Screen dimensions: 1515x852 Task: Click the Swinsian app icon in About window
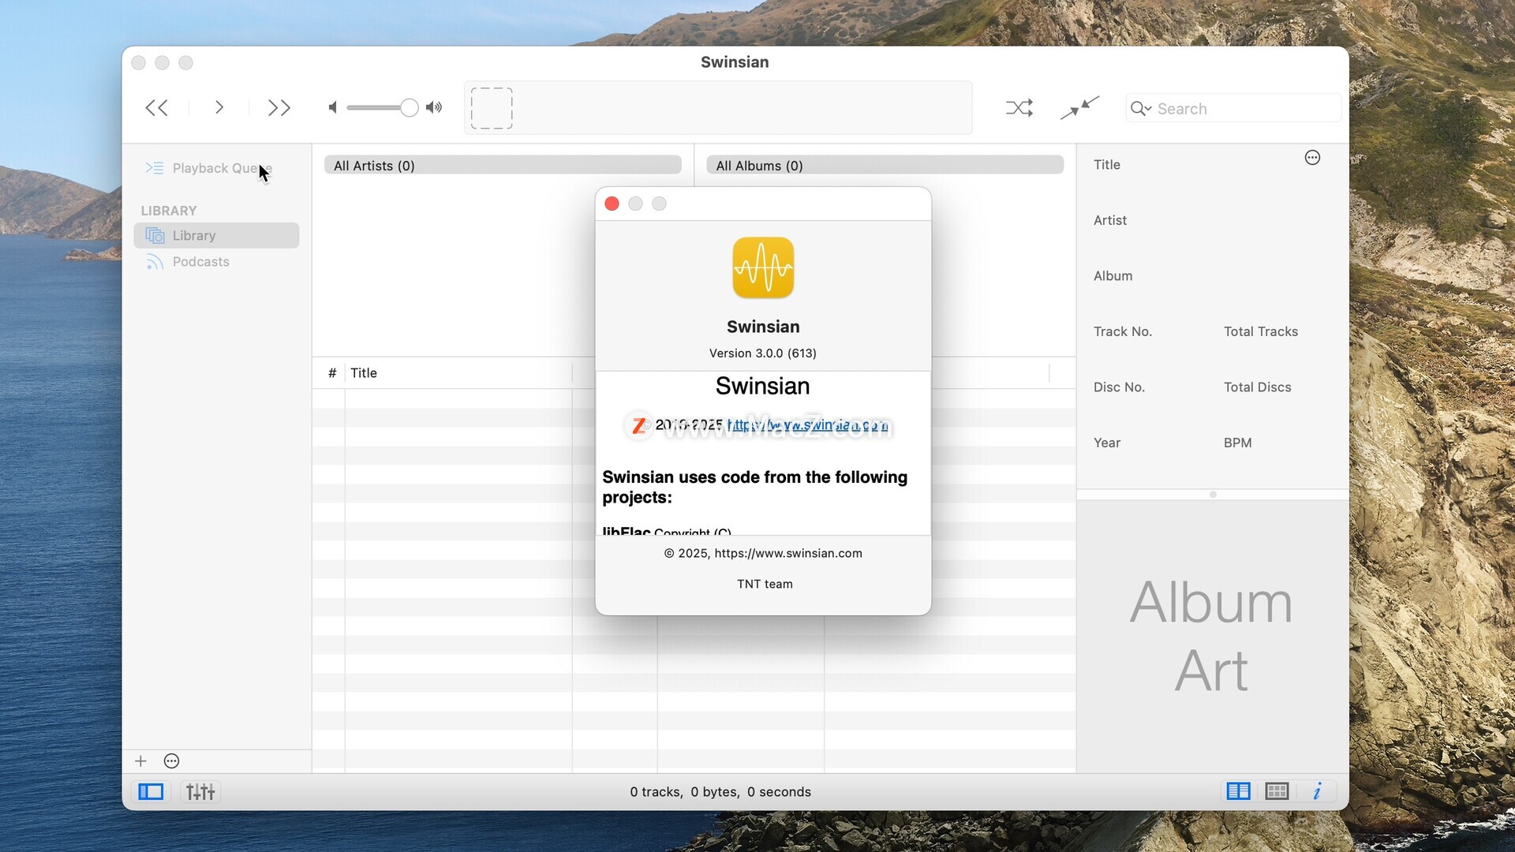(763, 268)
